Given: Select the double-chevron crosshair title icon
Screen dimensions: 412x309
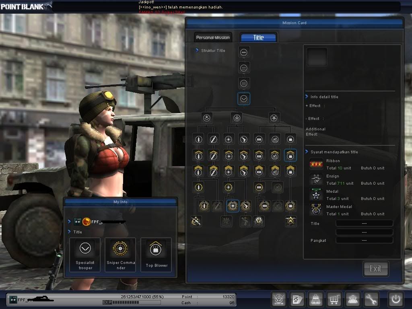Looking at the screenshot, I should (229, 171).
